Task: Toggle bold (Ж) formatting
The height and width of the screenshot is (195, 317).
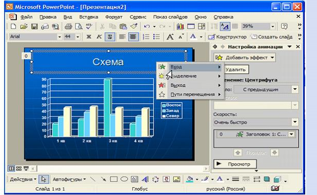Action: pyautogui.click(x=89, y=37)
